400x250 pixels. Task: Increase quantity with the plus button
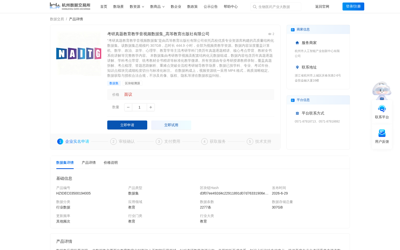pos(151,107)
